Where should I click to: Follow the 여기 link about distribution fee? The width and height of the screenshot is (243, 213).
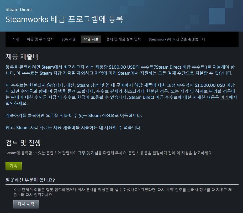(224, 97)
